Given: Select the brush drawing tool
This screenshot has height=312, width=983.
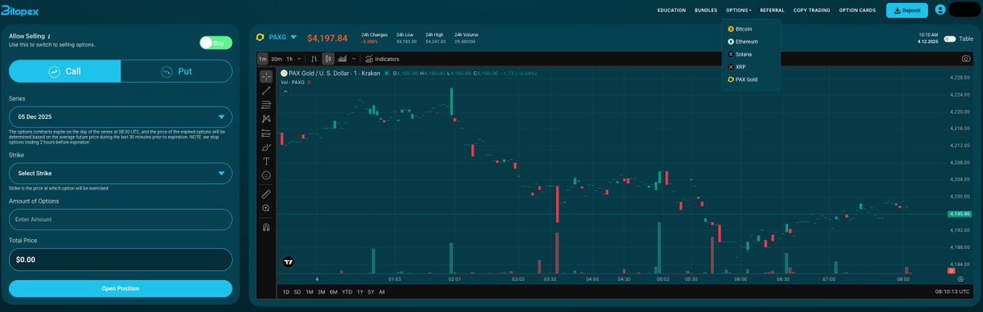Looking at the screenshot, I should coord(266,147).
